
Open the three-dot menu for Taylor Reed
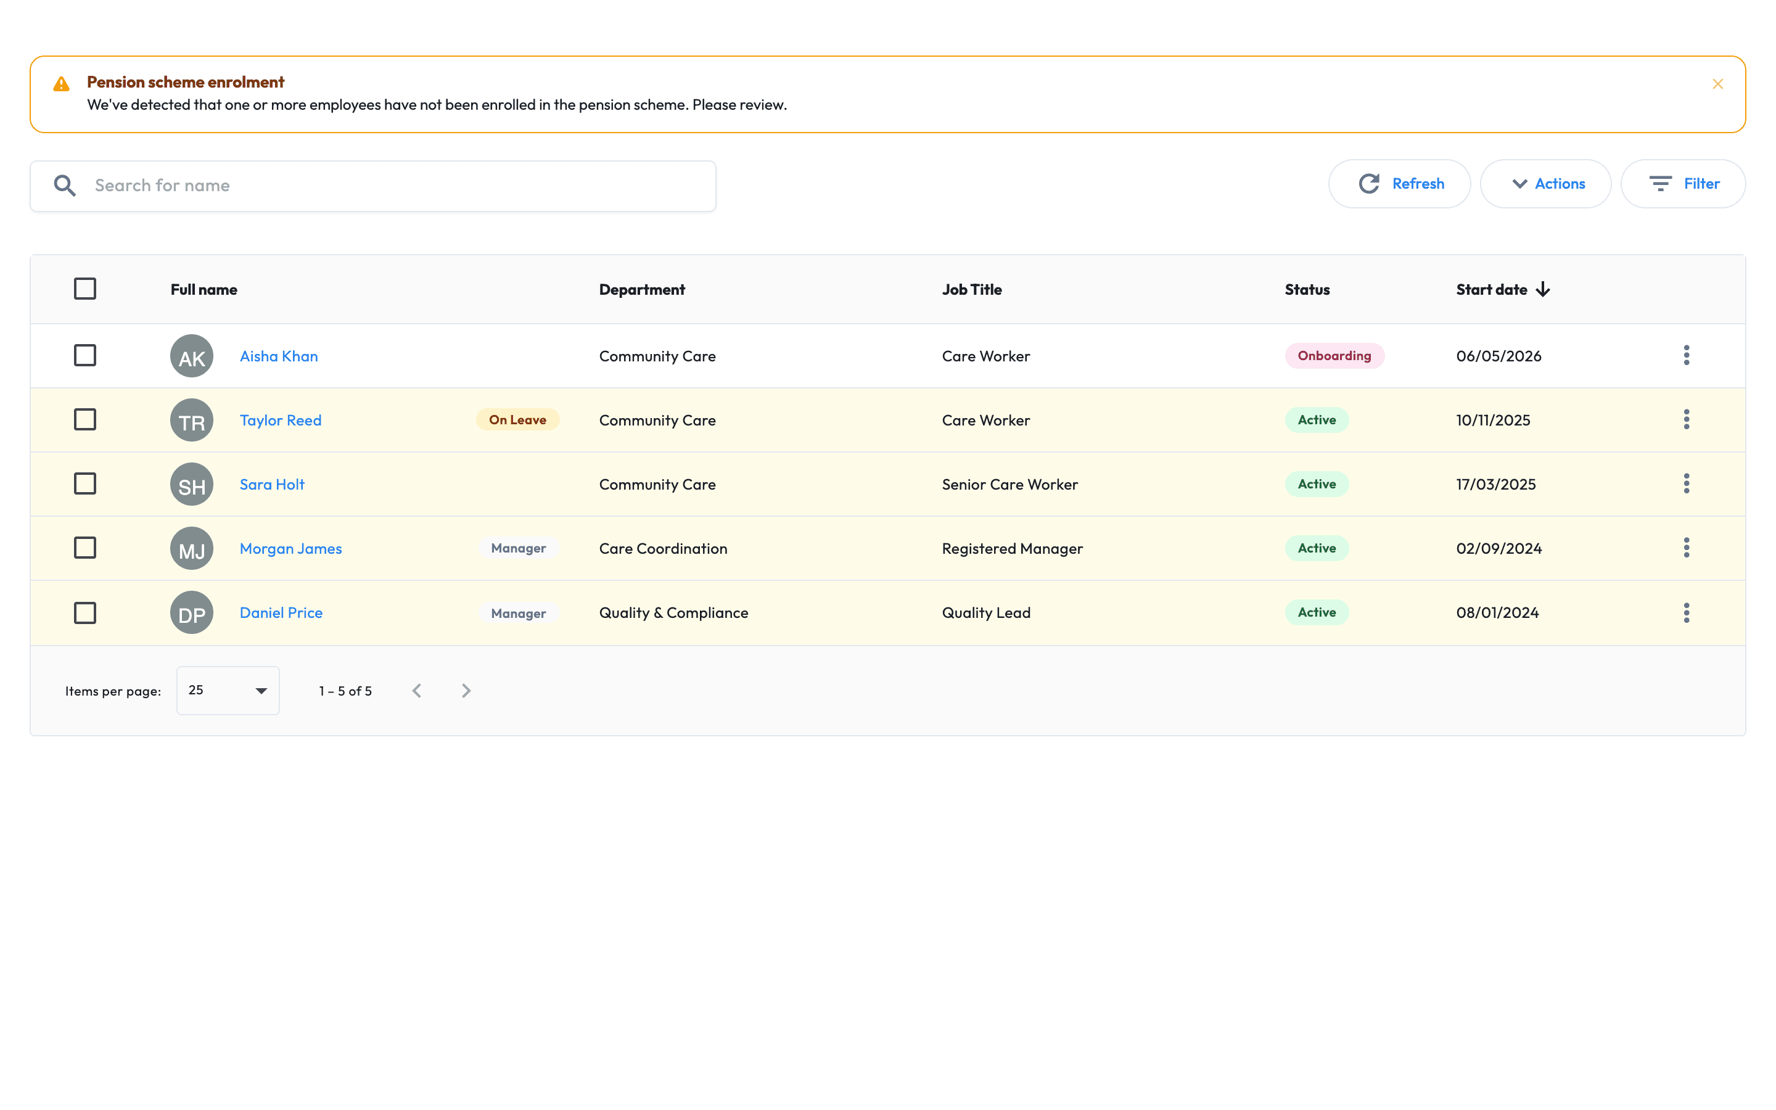(x=1687, y=419)
